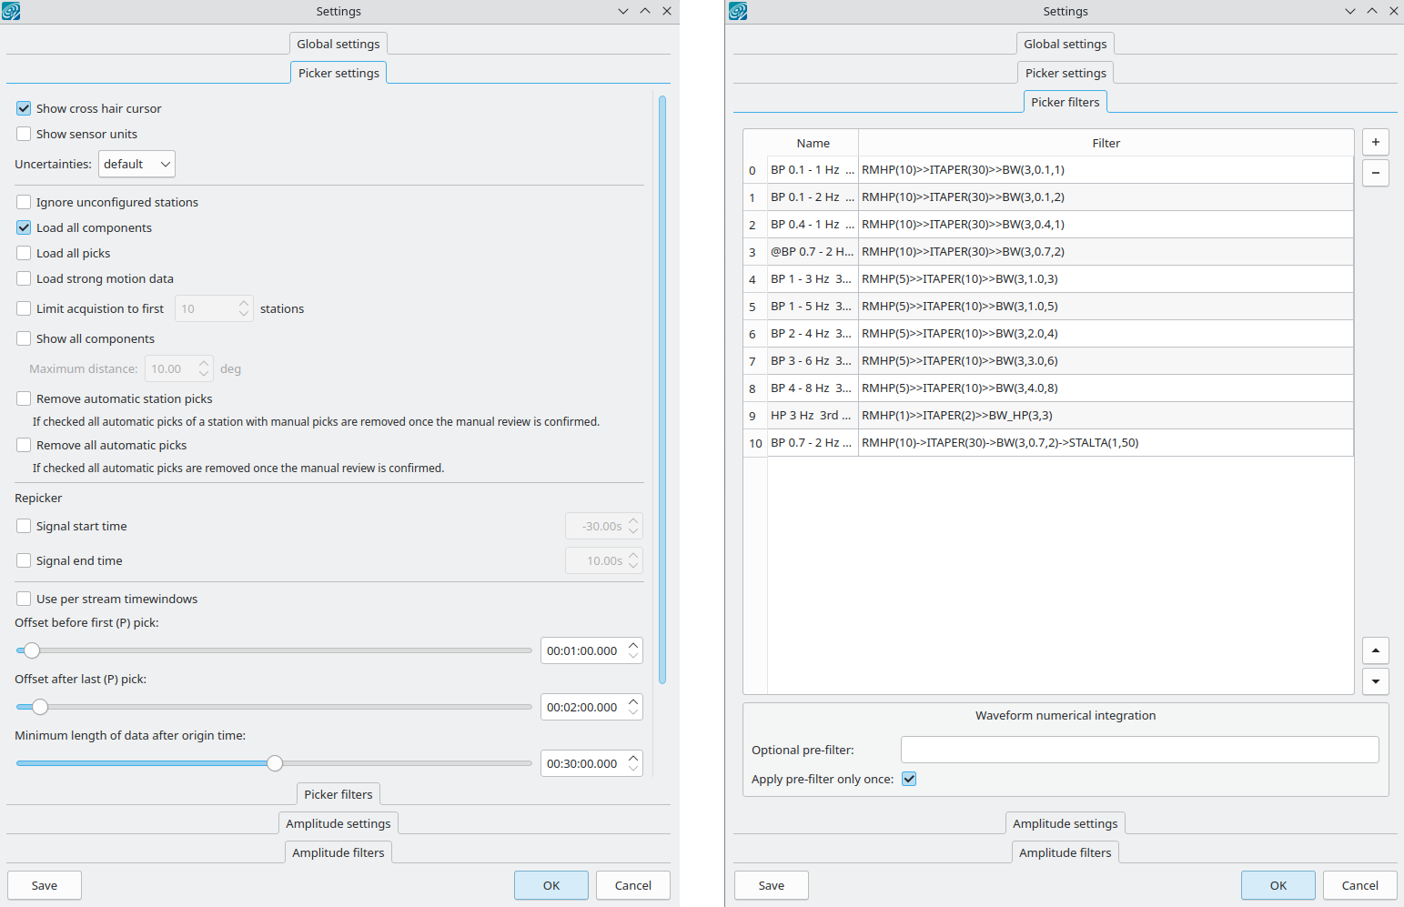The image size is (1404, 907).
Task: Expand the Amplitude settings section on left
Action: (x=338, y=823)
